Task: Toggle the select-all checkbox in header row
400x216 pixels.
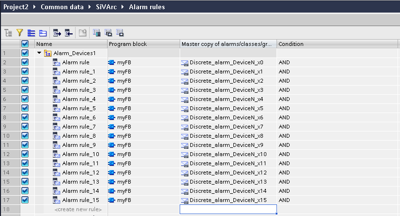Action: tap(25, 44)
